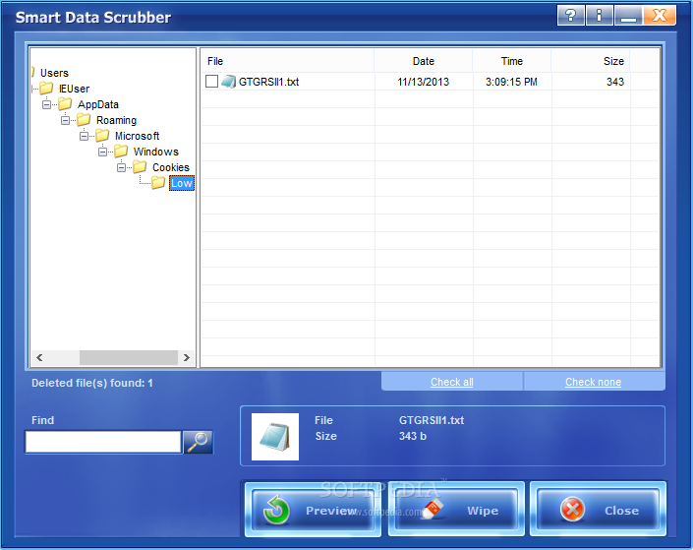Image resolution: width=693 pixels, height=550 pixels.
Task: Click the Roaming folder icon
Action: coord(84,120)
